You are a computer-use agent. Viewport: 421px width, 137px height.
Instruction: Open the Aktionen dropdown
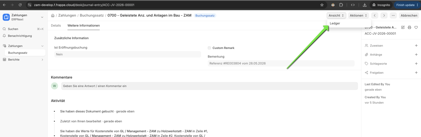pos(358,15)
